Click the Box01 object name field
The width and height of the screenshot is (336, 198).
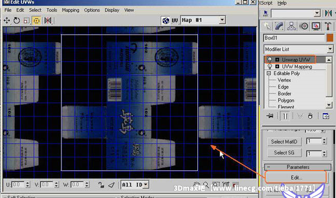(x=294, y=38)
